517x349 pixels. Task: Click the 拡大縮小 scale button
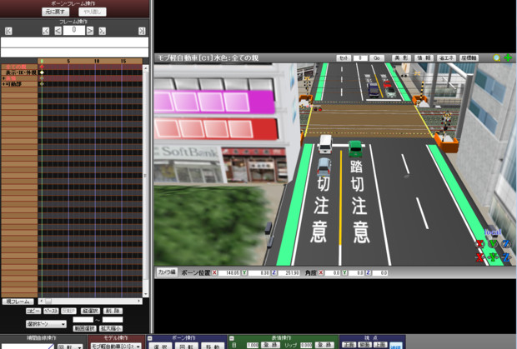tap(111, 328)
